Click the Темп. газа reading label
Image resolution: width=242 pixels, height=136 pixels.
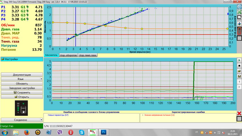[x=10, y=41]
